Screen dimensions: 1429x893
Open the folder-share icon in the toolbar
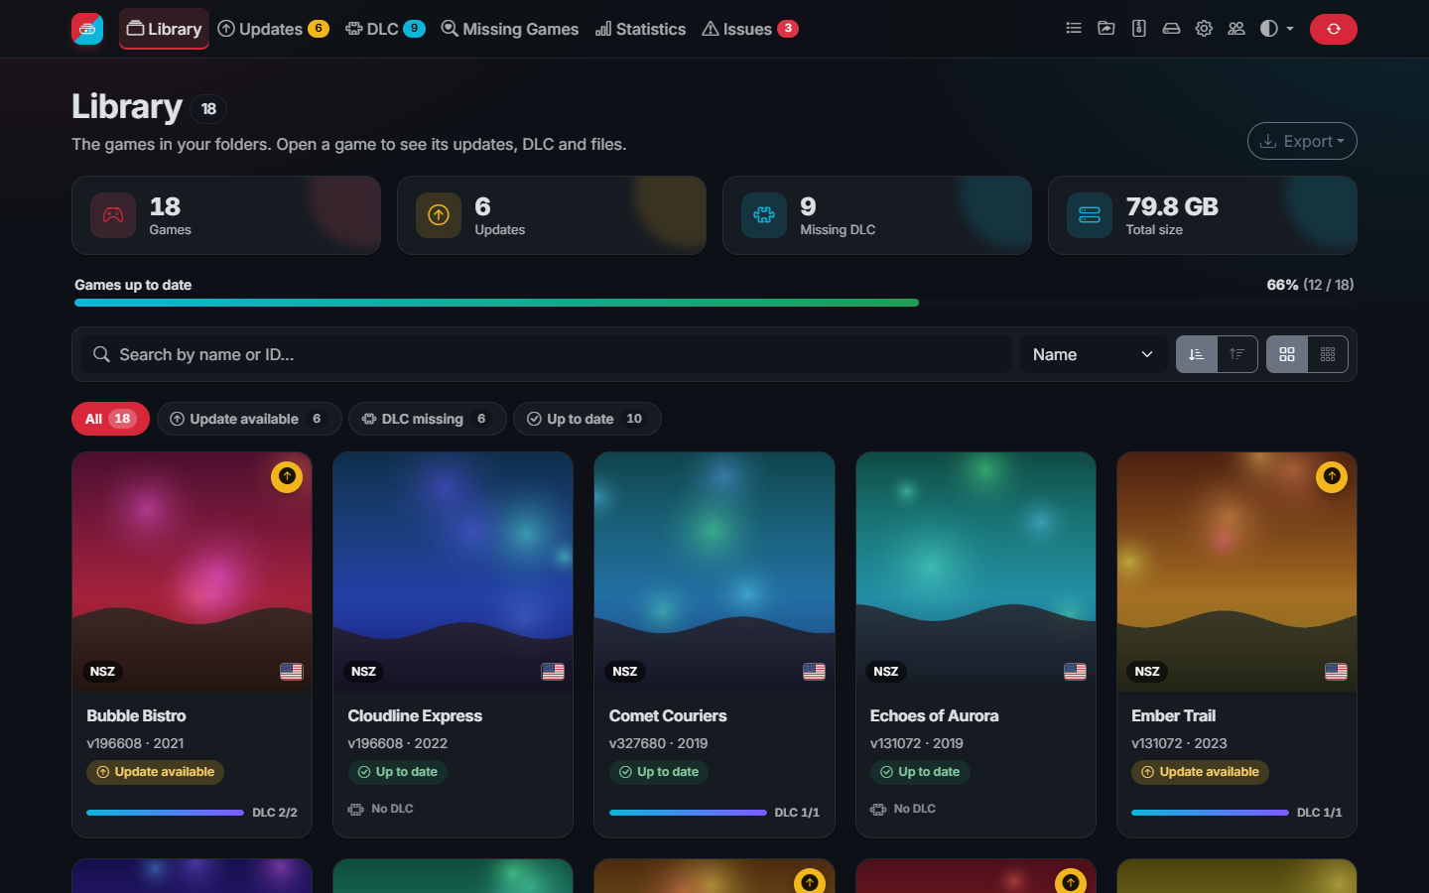click(1106, 29)
